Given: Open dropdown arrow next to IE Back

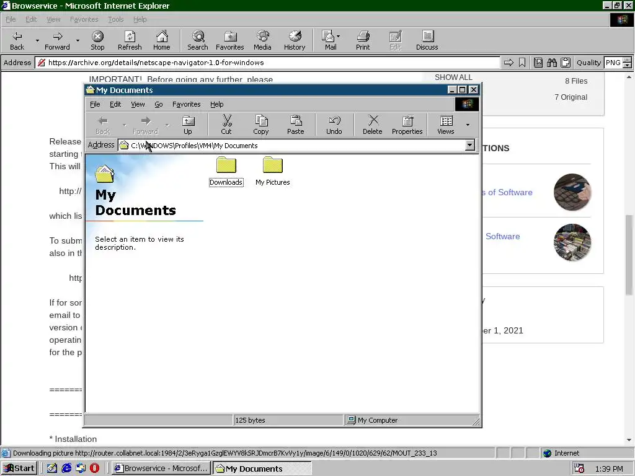Looking at the screenshot, I should (37, 40).
